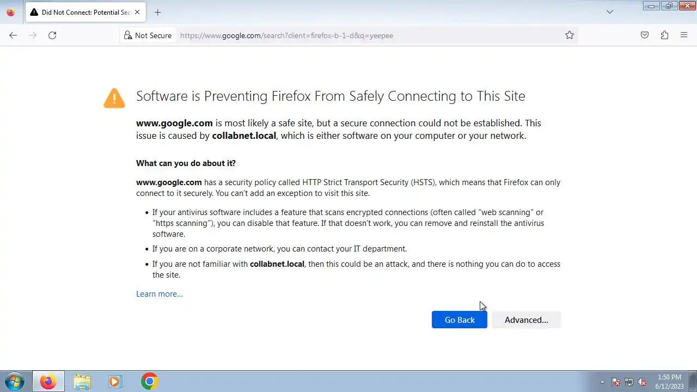Show hidden system tray icons
This screenshot has height=392, width=697.
coord(602,382)
